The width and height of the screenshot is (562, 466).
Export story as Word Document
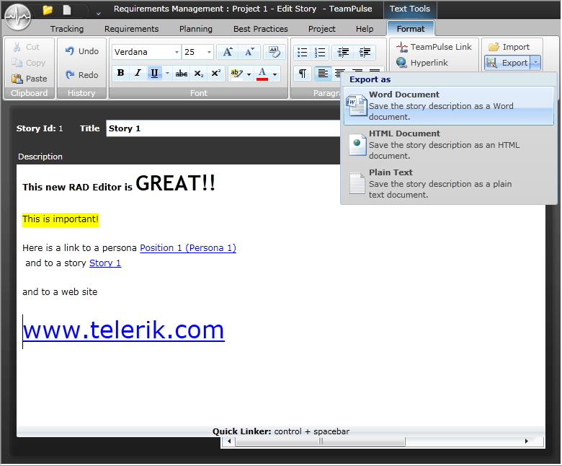(449, 106)
